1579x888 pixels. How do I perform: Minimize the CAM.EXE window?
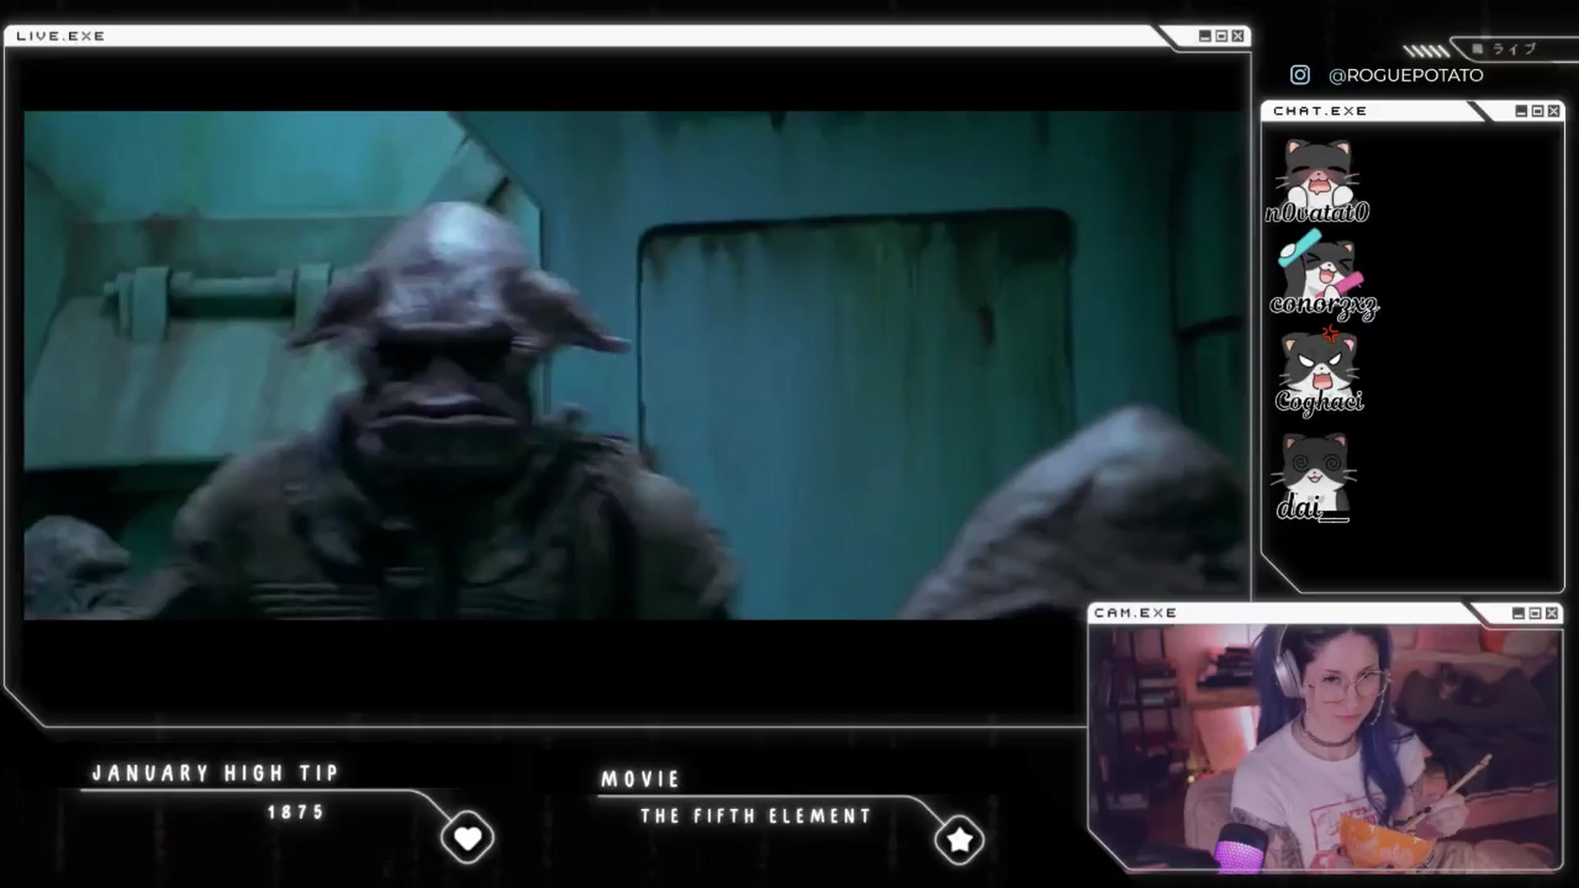click(1518, 613)
